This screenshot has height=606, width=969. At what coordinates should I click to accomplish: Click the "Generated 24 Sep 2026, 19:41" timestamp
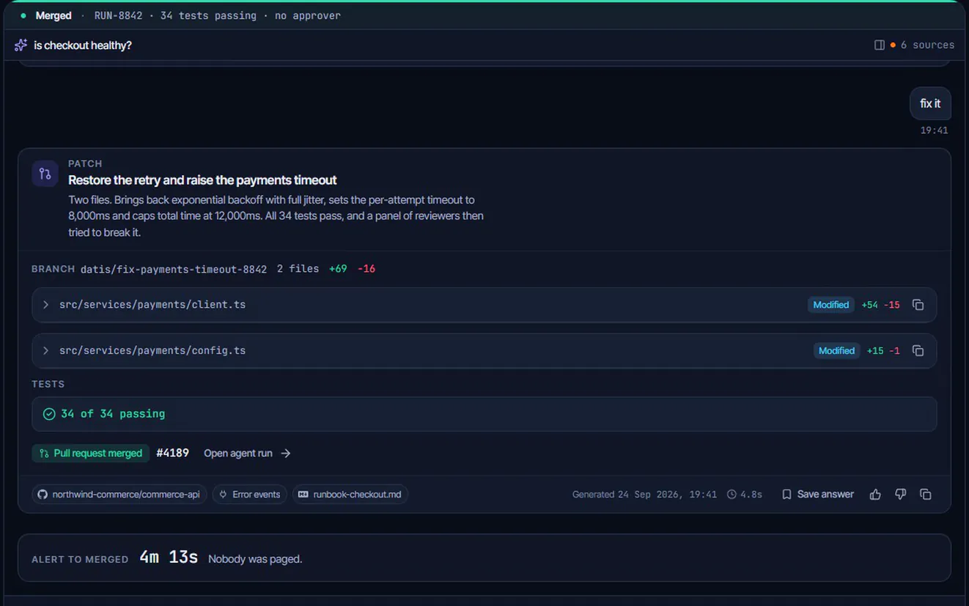point(644,495)
